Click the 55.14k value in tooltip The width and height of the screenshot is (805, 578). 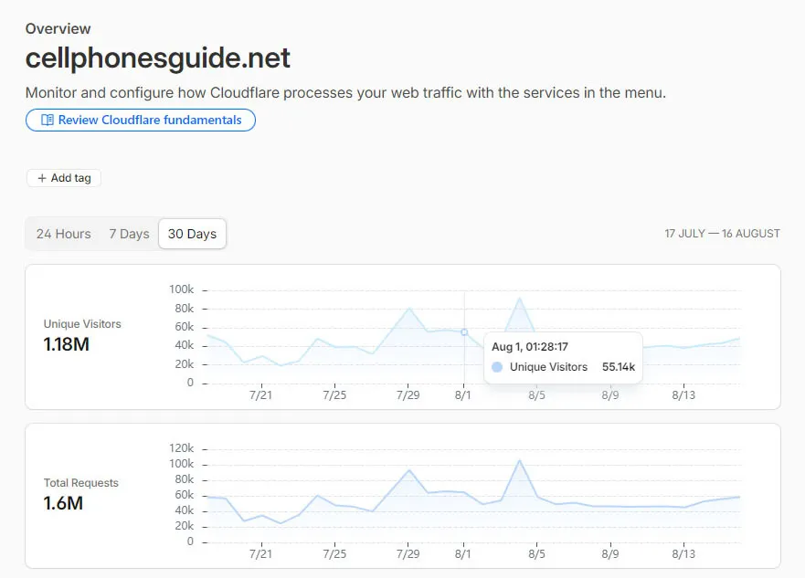tap(618, 367)
